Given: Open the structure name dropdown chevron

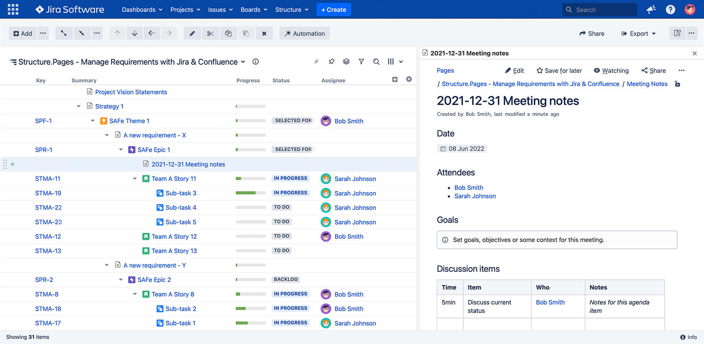Looking at the screenshot, I should [x=243, y=62].
